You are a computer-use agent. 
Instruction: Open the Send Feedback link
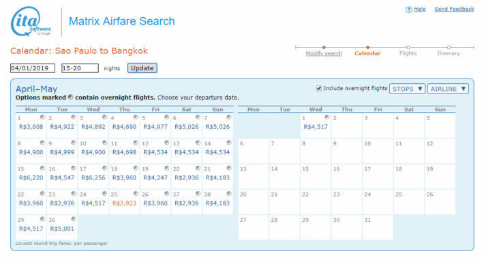pyautogui.click(x=454, y=10)
